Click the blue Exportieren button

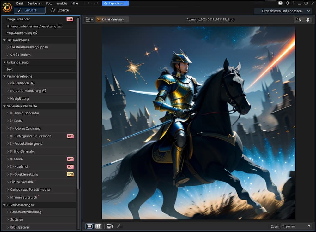coord(115,3)
